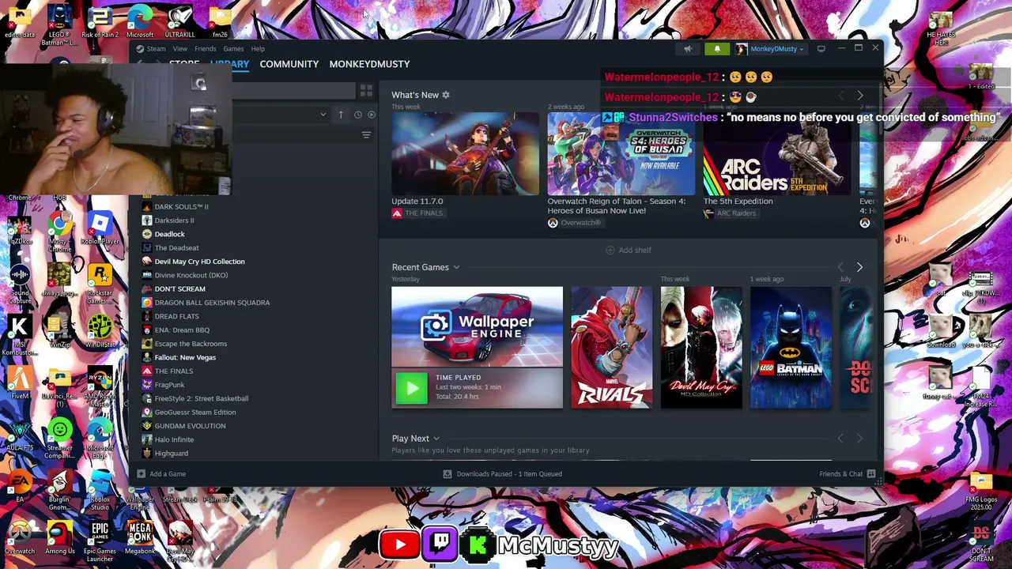Screen dimensions: 1012x569
Task: Open the ARC Raiders 5th Expedition news
Action: click(776, 153)
